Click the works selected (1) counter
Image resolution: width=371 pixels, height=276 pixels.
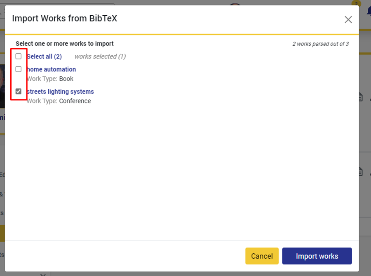pyautogui.click(x=100, y=57)
